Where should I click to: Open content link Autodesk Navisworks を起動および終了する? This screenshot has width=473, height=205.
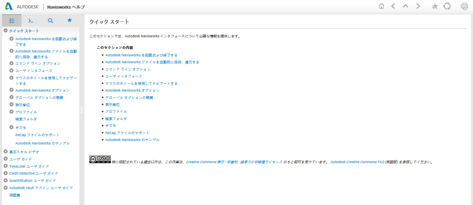(141, 55)
